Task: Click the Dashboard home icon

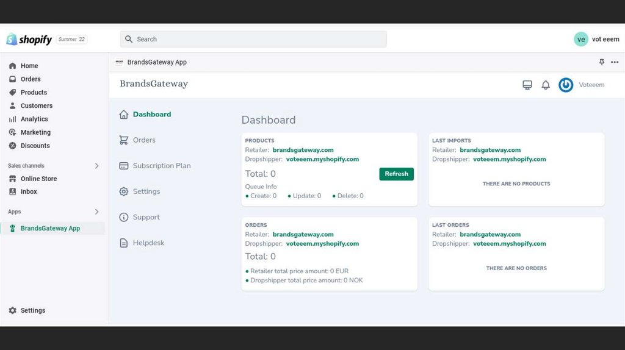Action: (124, 114)
